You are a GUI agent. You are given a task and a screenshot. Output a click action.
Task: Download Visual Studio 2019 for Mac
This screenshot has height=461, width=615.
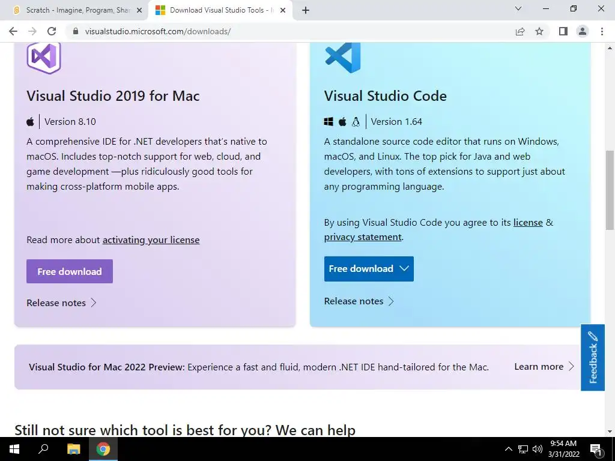coord(70,271)
